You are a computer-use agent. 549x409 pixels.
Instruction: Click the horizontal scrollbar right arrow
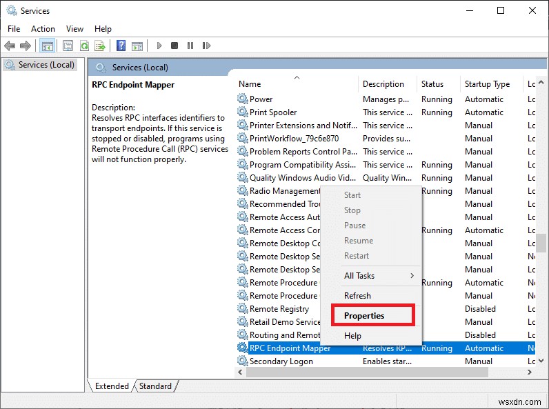click(530, 372)
